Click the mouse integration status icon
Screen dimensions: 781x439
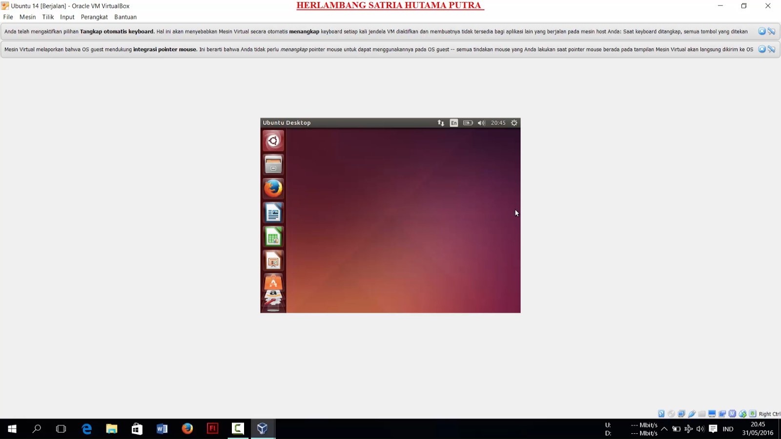tap(743, 414)
